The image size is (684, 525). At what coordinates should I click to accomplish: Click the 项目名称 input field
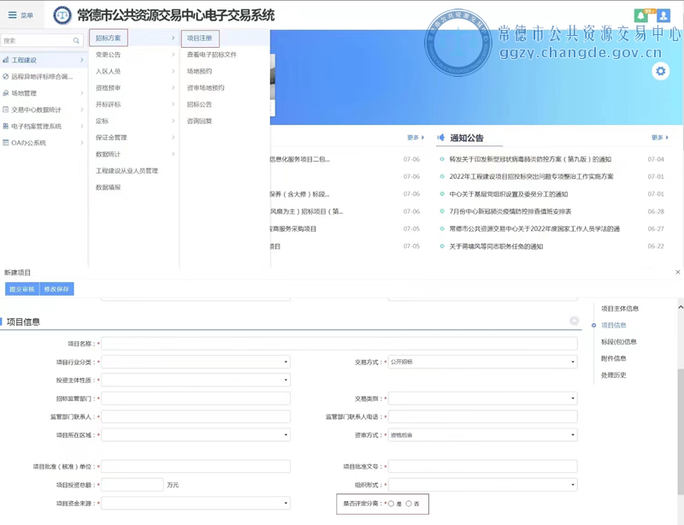(339, 344)
